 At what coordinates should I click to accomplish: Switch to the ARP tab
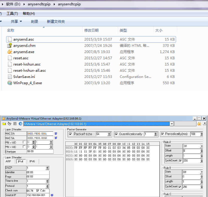(x=8, y=161)
